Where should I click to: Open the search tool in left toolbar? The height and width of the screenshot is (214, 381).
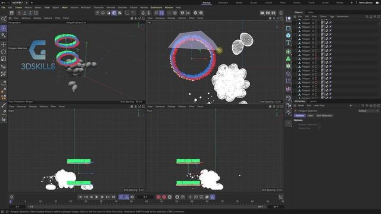tap(4, 19)
